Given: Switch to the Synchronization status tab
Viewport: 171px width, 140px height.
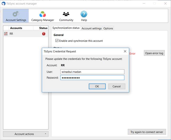Looking at the screenshot, I should (x=66, y=28).
